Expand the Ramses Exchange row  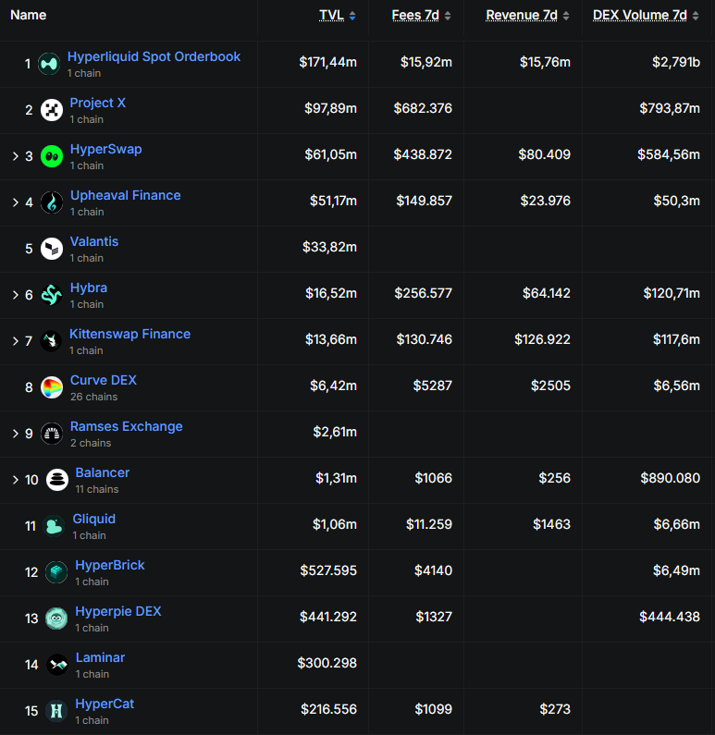tap(15, 434)
